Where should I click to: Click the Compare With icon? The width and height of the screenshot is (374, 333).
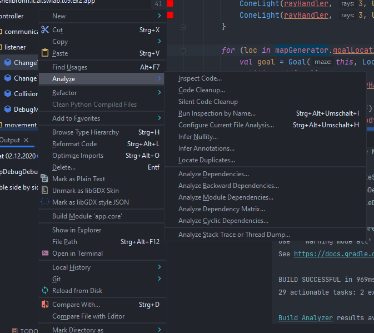[46, 305]
